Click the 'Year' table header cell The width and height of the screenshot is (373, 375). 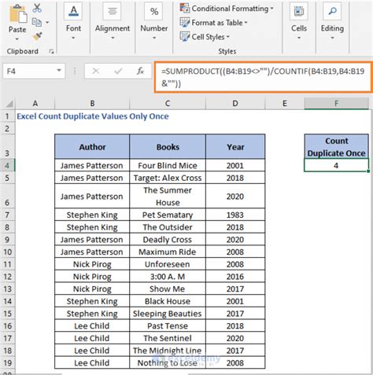coord(235,147)
